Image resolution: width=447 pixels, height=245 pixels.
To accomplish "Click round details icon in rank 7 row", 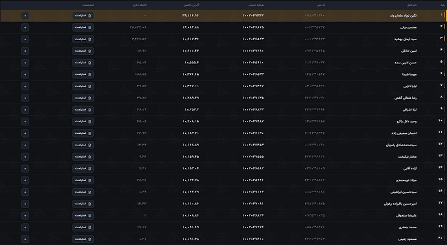I will pyautogui.click(x=25, y=86).
